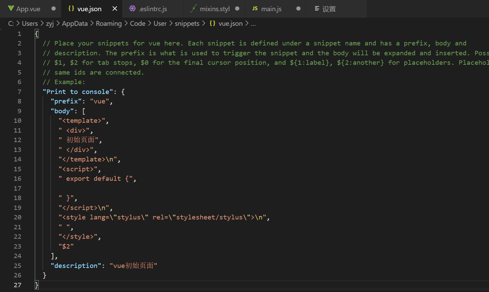Select the Users breadcrumb segment
Viewport: 489px width, 292px height.
(x=30, y=23)
